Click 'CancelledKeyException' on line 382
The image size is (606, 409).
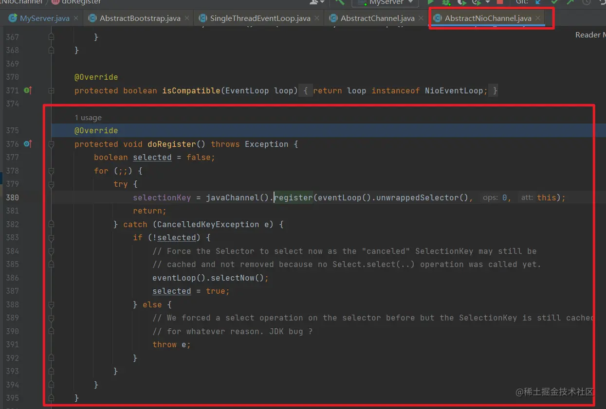click(x=208, y=224)
